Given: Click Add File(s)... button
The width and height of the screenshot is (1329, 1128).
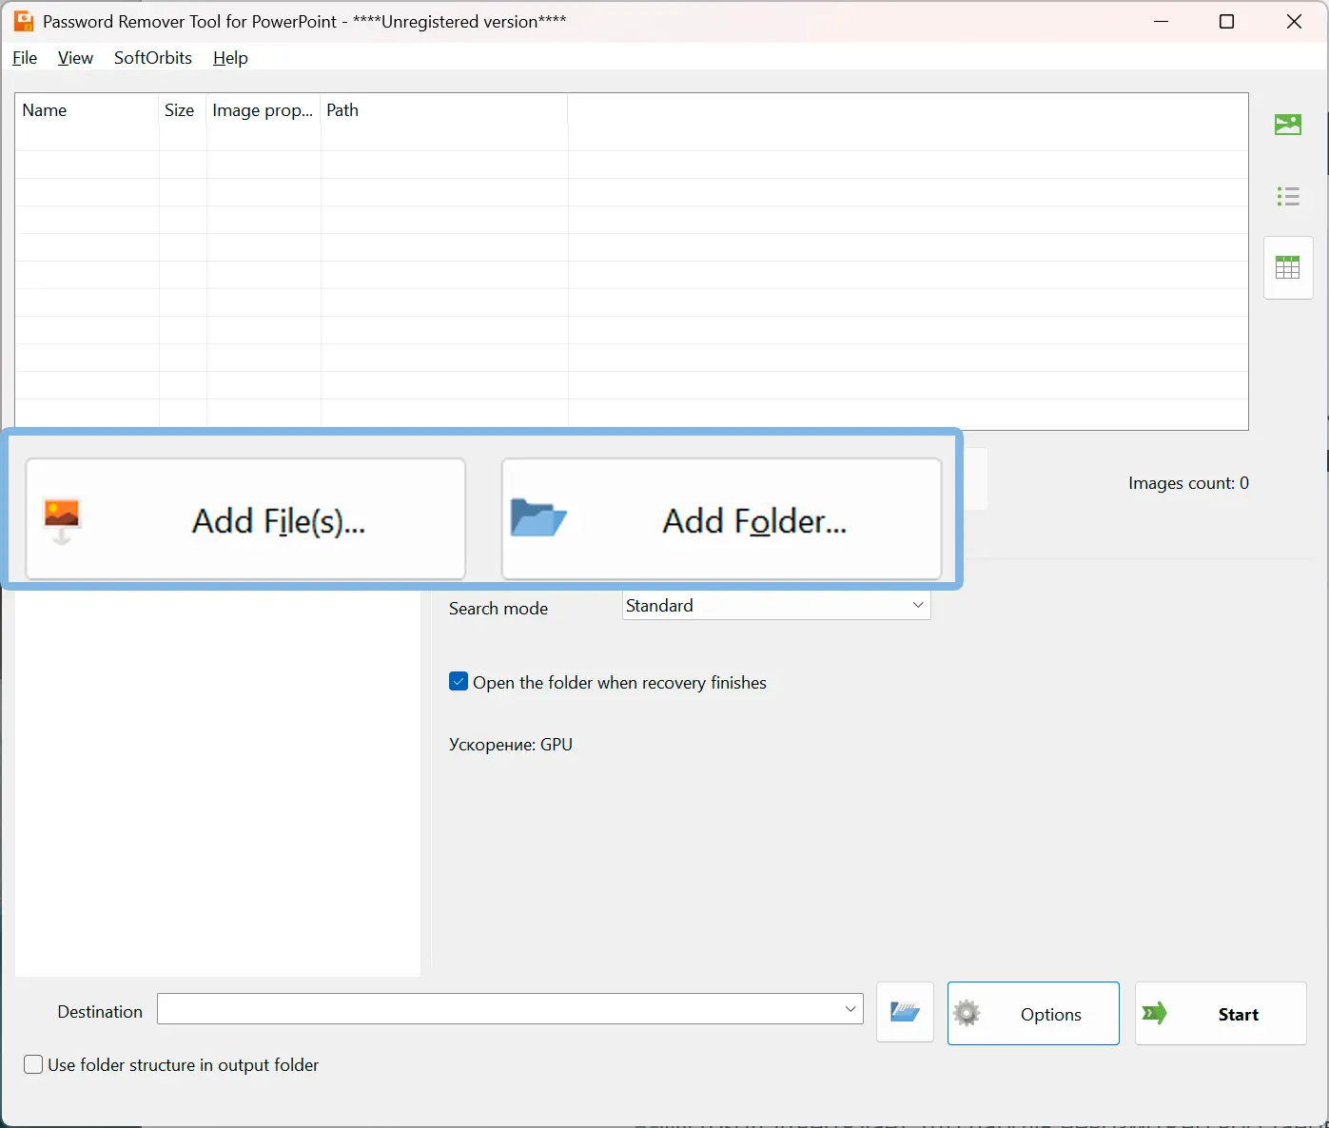Looking at the screenshot, I should click(x=245, y=519).
